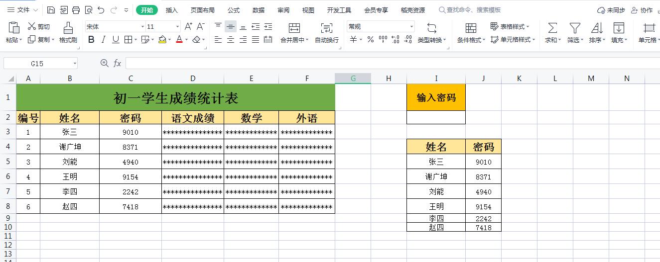Click AutoSum (求和) sigma icon
The width and height of the screenshot is (660, 262).
point(552,28)
